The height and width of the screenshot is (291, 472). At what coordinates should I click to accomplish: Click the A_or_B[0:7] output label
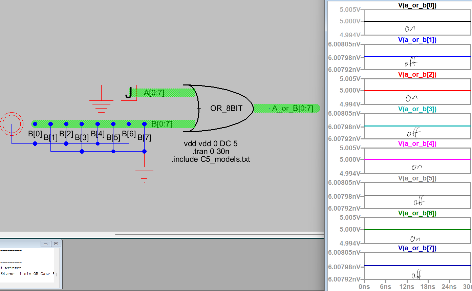click(292, 109)
